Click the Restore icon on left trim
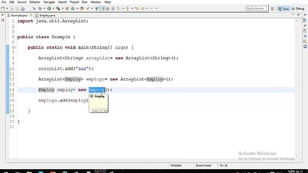This screenshot has height=173, width=308. click(2, 15)
